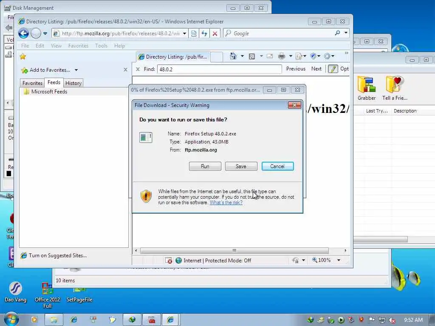Click the IE Forward navigation button
This screenshot has width=435, height=326.
click(36, 33)
